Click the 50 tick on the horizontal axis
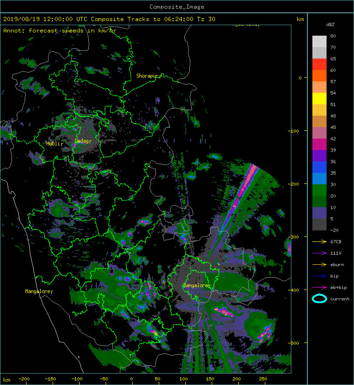This screenshot has width=354, height=385. 157,379
